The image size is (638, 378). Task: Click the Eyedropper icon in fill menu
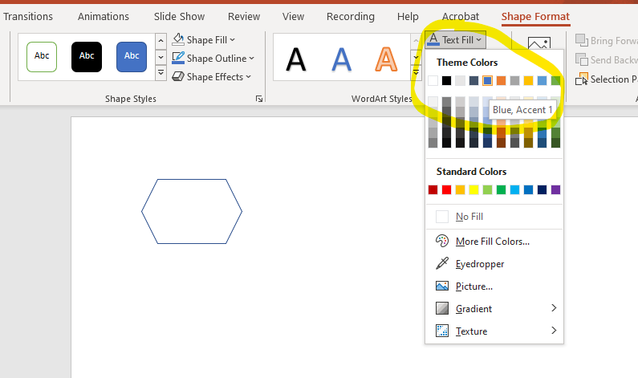coord(441,263)
